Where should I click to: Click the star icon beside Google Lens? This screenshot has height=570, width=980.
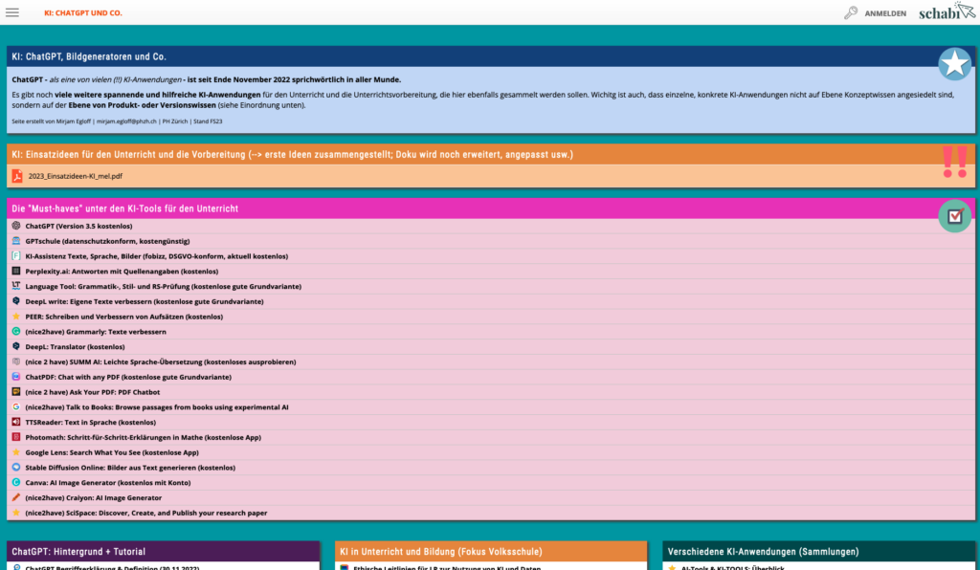[16, 452]
